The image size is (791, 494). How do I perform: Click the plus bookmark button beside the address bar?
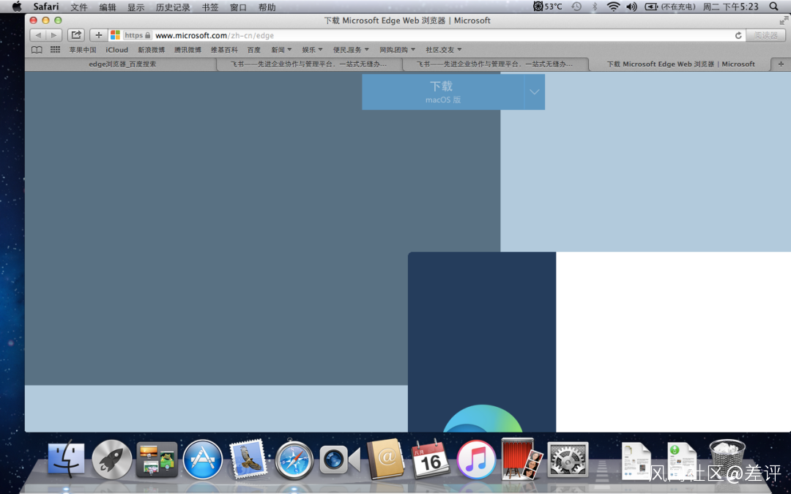(x=99, y=35)
